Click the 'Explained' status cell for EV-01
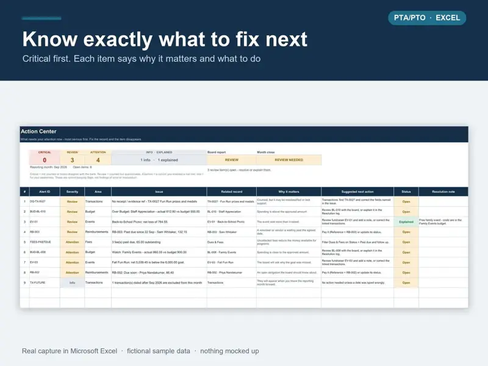 [406, 222]
